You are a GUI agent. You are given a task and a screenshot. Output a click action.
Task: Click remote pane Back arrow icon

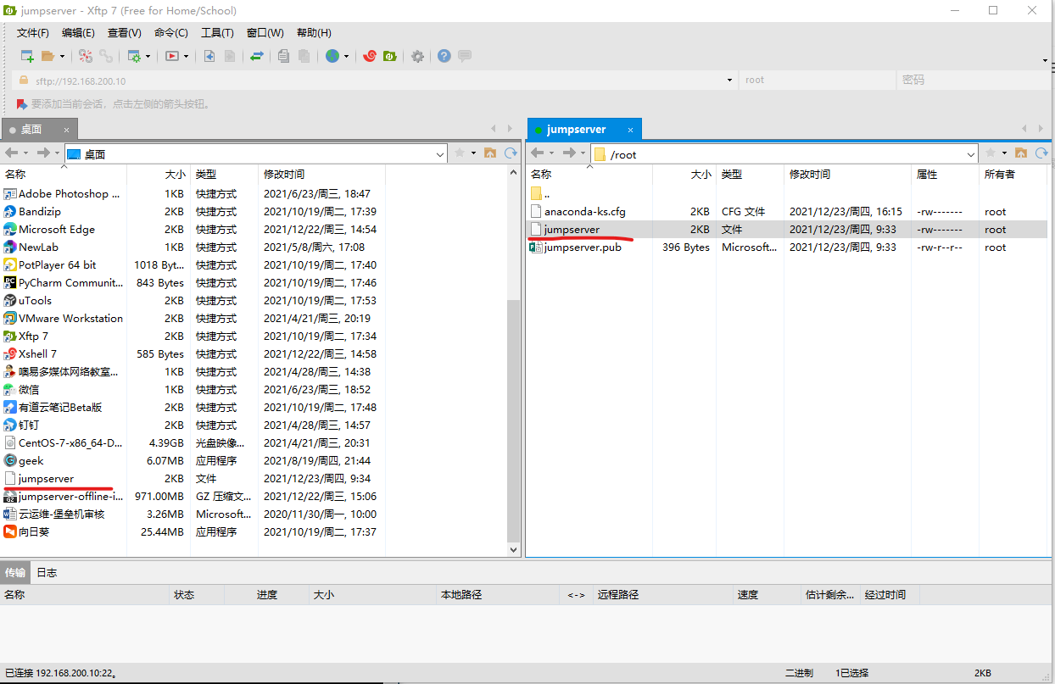(x=537, y=153)
